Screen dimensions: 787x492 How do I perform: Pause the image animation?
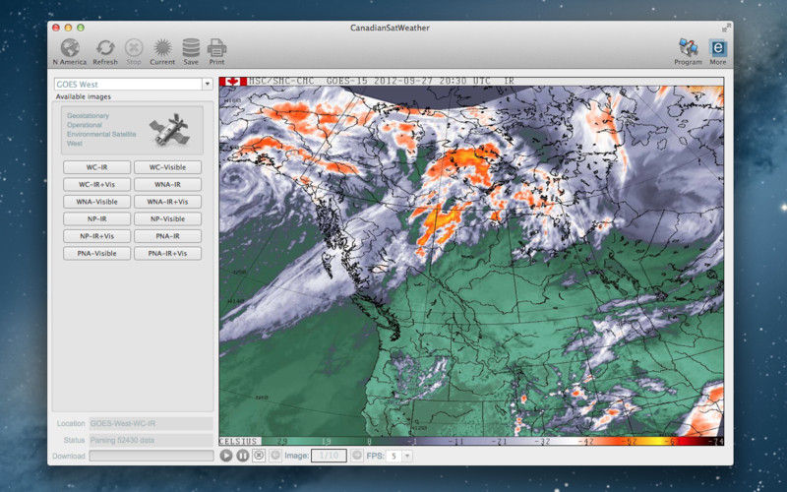pos(242,456)
